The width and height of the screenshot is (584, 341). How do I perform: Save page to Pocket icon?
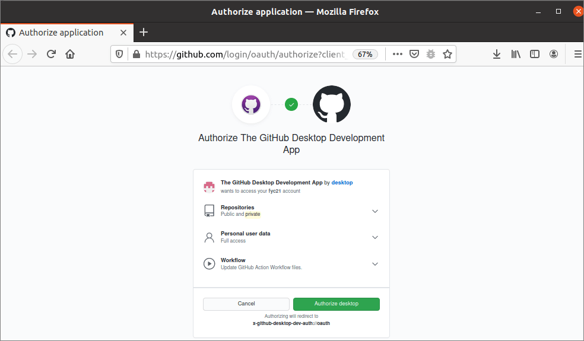414,54
